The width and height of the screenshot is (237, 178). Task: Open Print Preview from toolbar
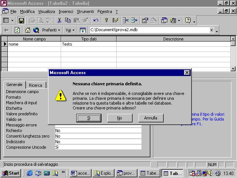pyautogui.click(x=40, y=20)
